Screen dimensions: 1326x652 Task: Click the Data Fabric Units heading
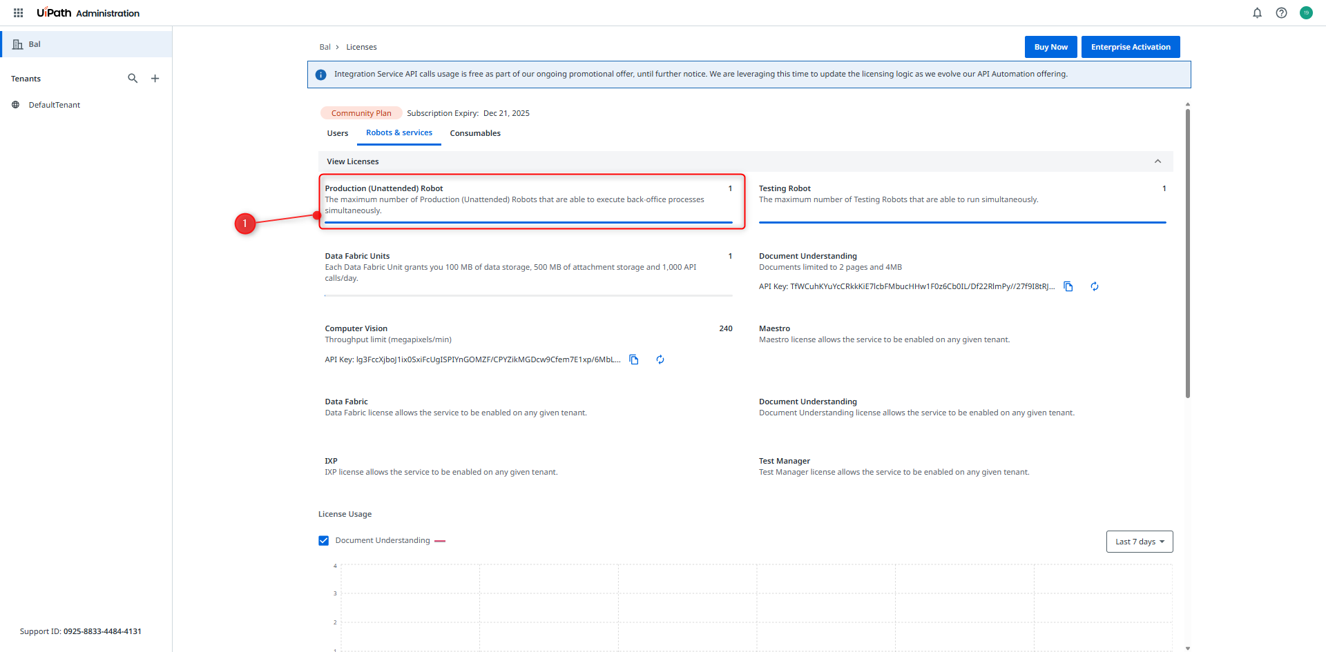[357, 256]
